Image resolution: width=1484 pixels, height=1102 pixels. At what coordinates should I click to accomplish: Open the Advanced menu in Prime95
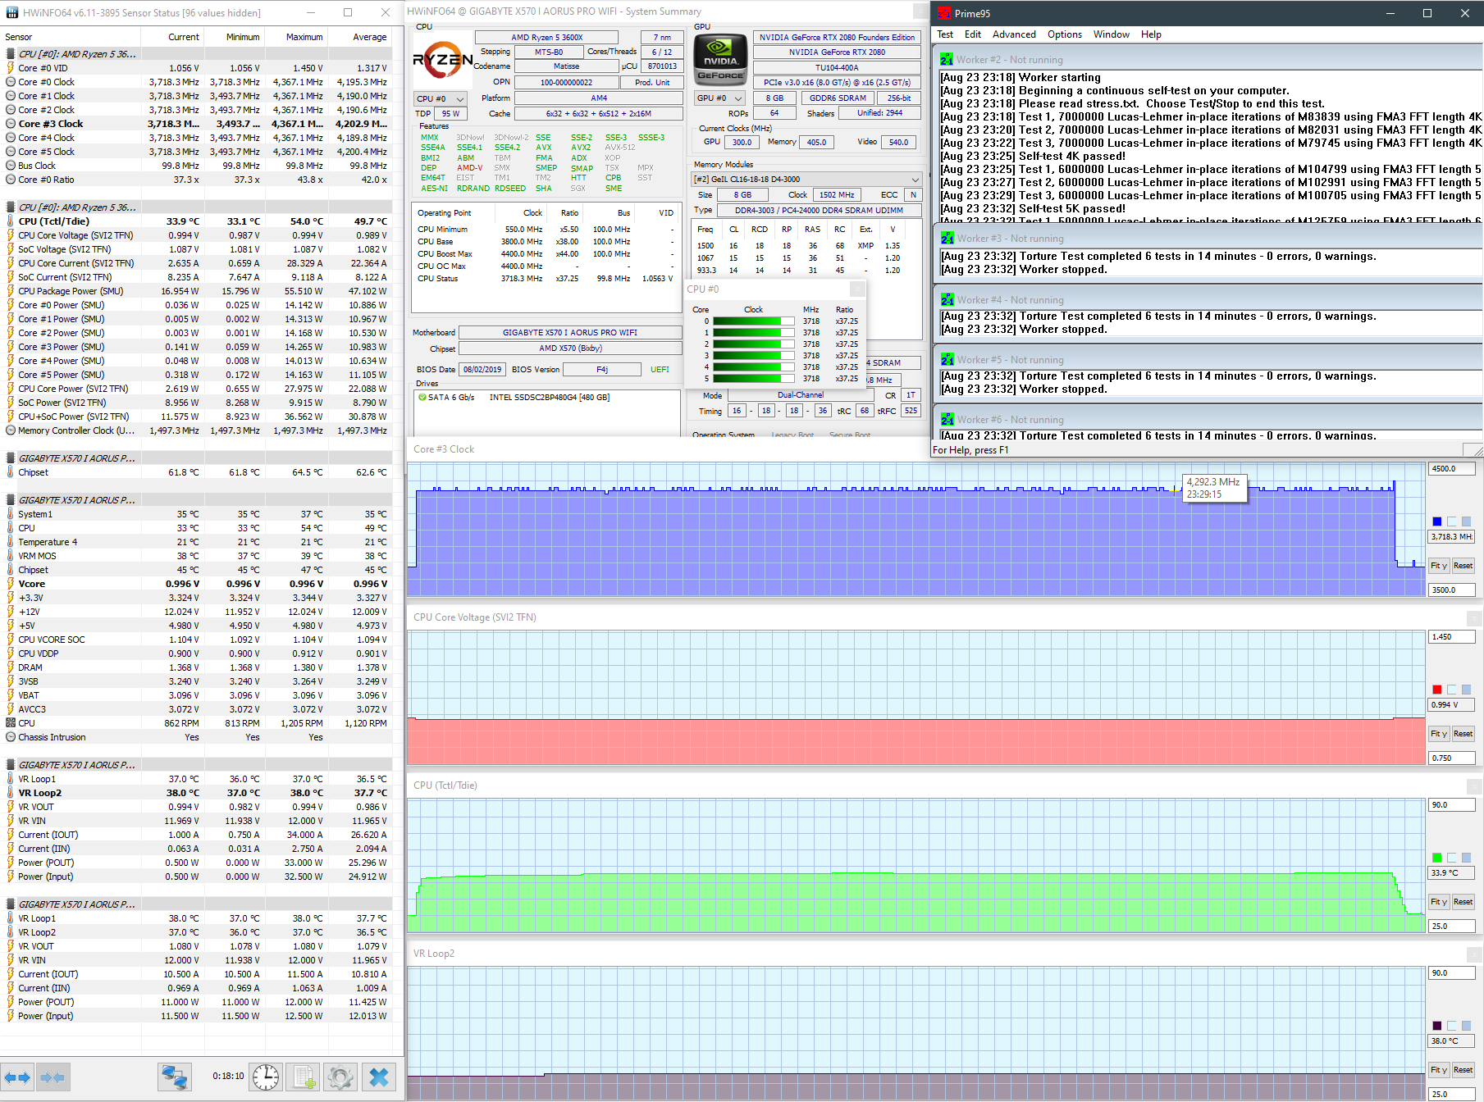coord(1014,34)
